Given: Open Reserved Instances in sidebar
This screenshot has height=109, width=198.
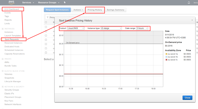Looking at the screenshot, I should click(x=13, y=43).
